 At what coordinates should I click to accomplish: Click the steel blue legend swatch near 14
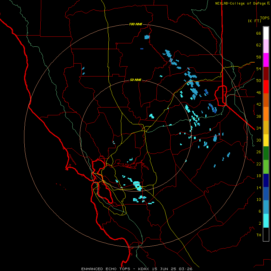tap(266, 207)
